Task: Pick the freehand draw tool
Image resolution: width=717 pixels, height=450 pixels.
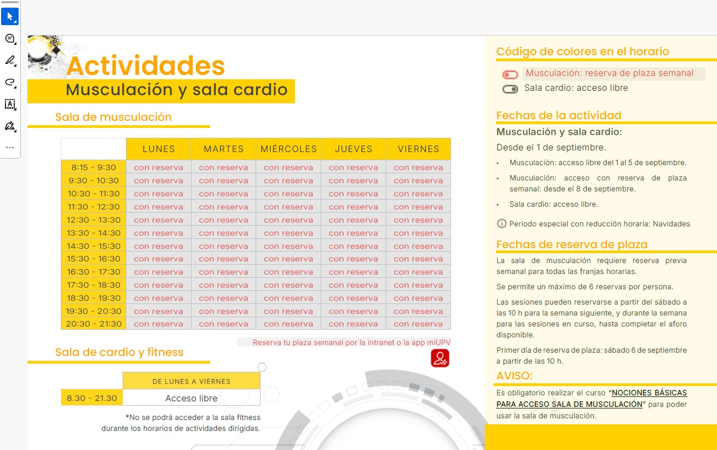Action: click(10, 82)
